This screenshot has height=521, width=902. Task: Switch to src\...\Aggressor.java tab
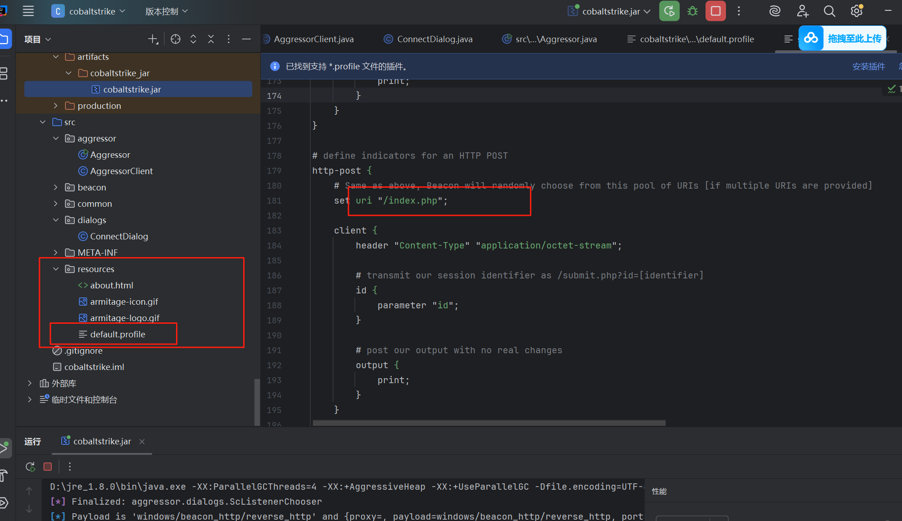[x=550, y=39]
